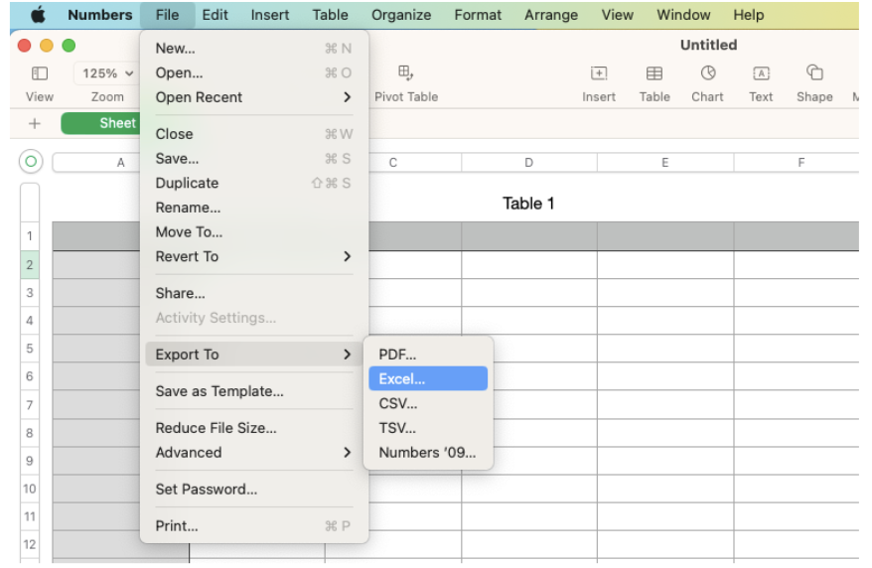Image resolution: width=872 pixels, height=568 pixels.
Task: Open the Pivot Table tool
Action: 405,72
